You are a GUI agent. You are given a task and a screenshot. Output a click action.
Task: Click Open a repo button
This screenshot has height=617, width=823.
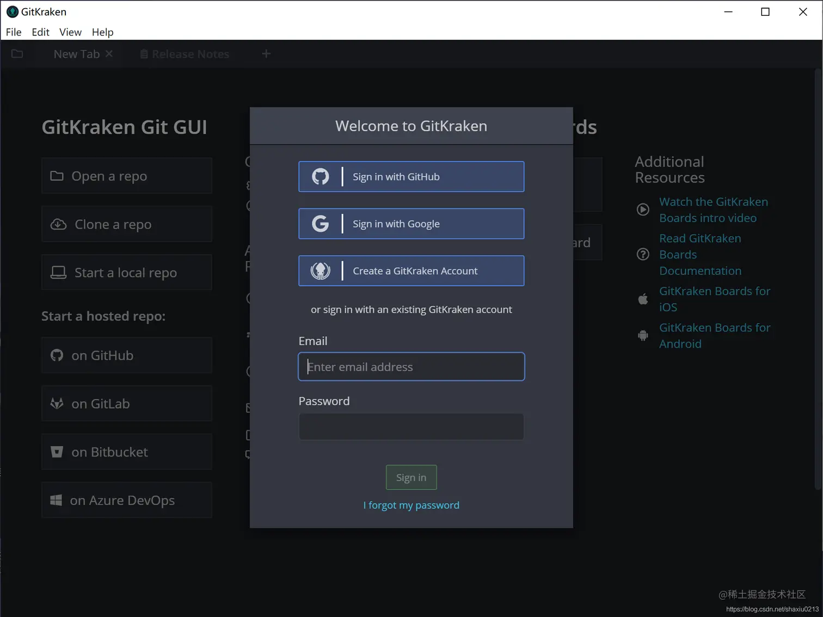127,176
